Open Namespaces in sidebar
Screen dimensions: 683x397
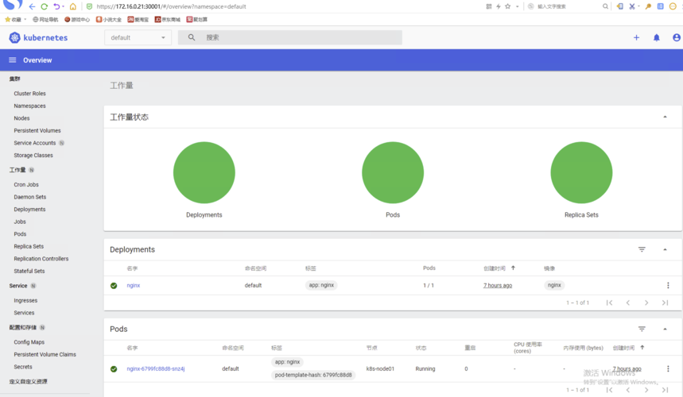click(29, 106)
